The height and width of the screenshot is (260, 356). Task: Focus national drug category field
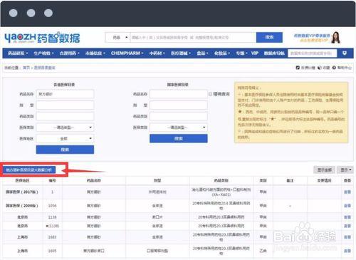tap(179, 116)
